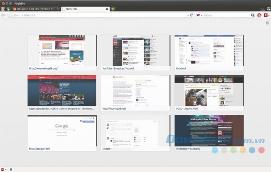Screen dimensions: 271x172
Task: Reload page using the refresh icon
Action: coord(192,15)
